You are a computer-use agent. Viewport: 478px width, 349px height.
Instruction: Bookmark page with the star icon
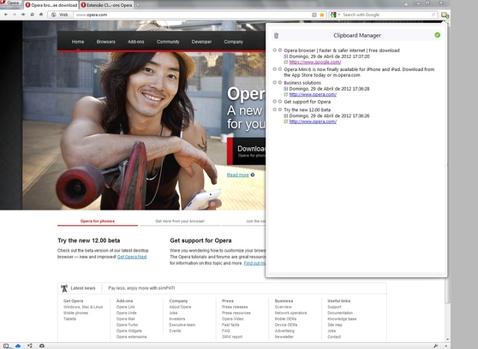(x=321, y=15)
